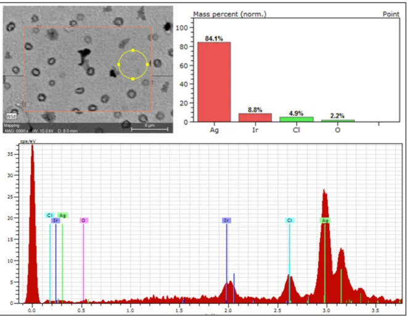This screenshot has width=407, height=317.
Task: Click the 'Mass percent (norm.)' chart title
Action: point(230,14)
